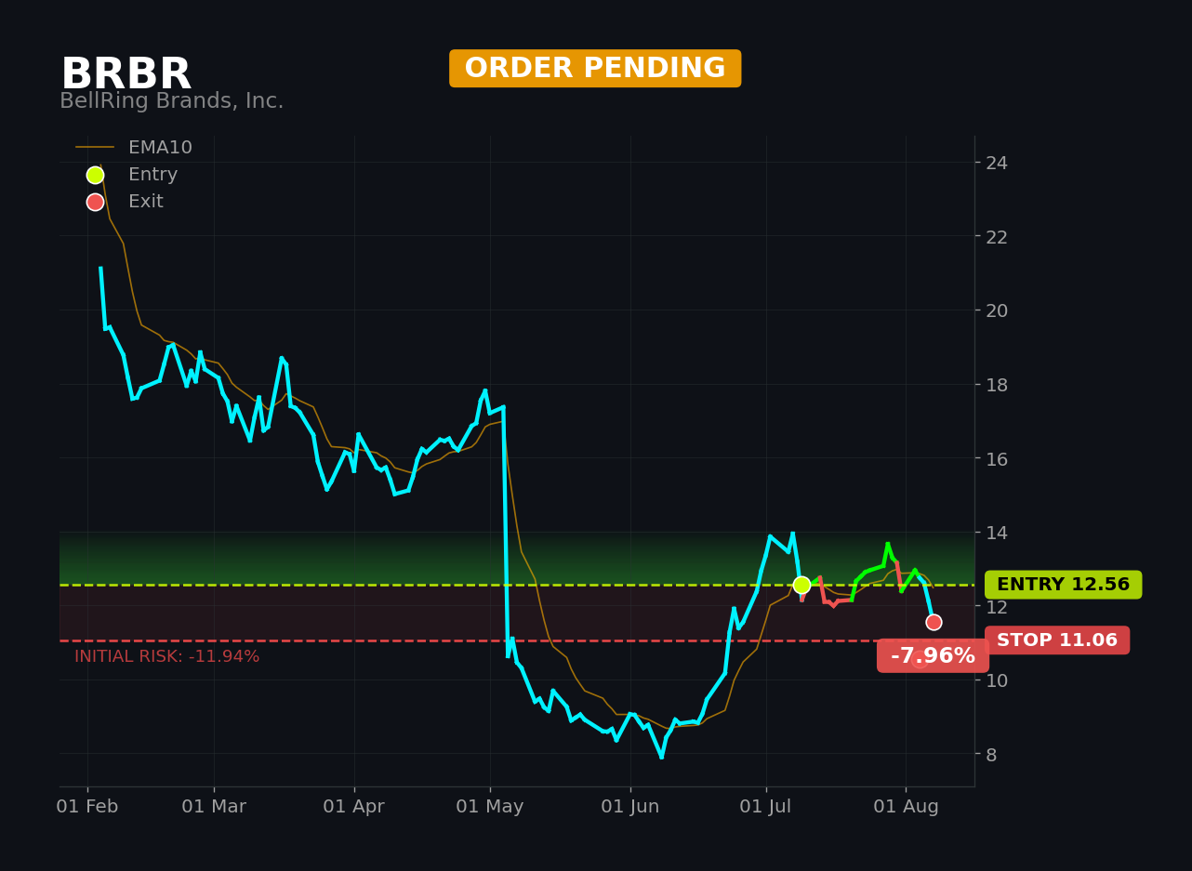1192x871 pixels.
Task: Click the -7.96% loss badge
Action: [933, 656]
